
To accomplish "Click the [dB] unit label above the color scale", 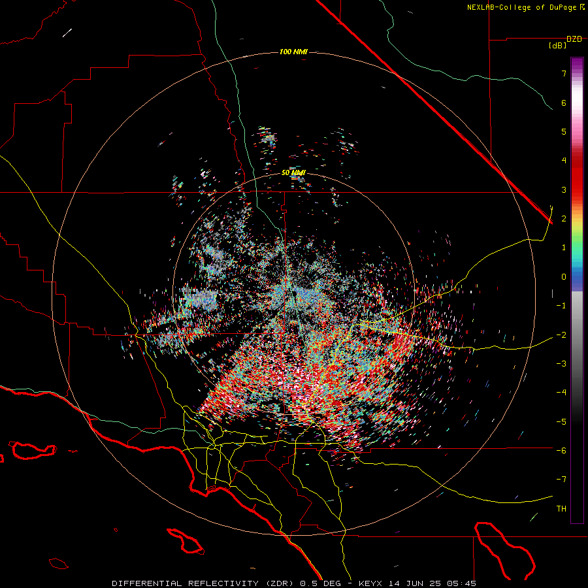I will coord(558,46).
